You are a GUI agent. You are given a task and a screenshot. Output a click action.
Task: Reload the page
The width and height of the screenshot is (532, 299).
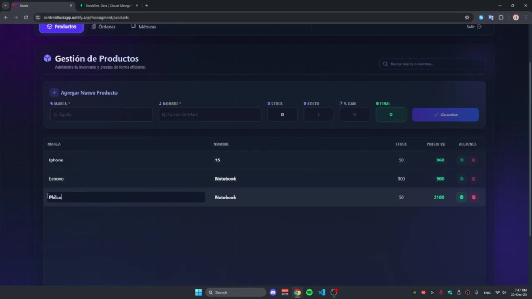(26, 18)
